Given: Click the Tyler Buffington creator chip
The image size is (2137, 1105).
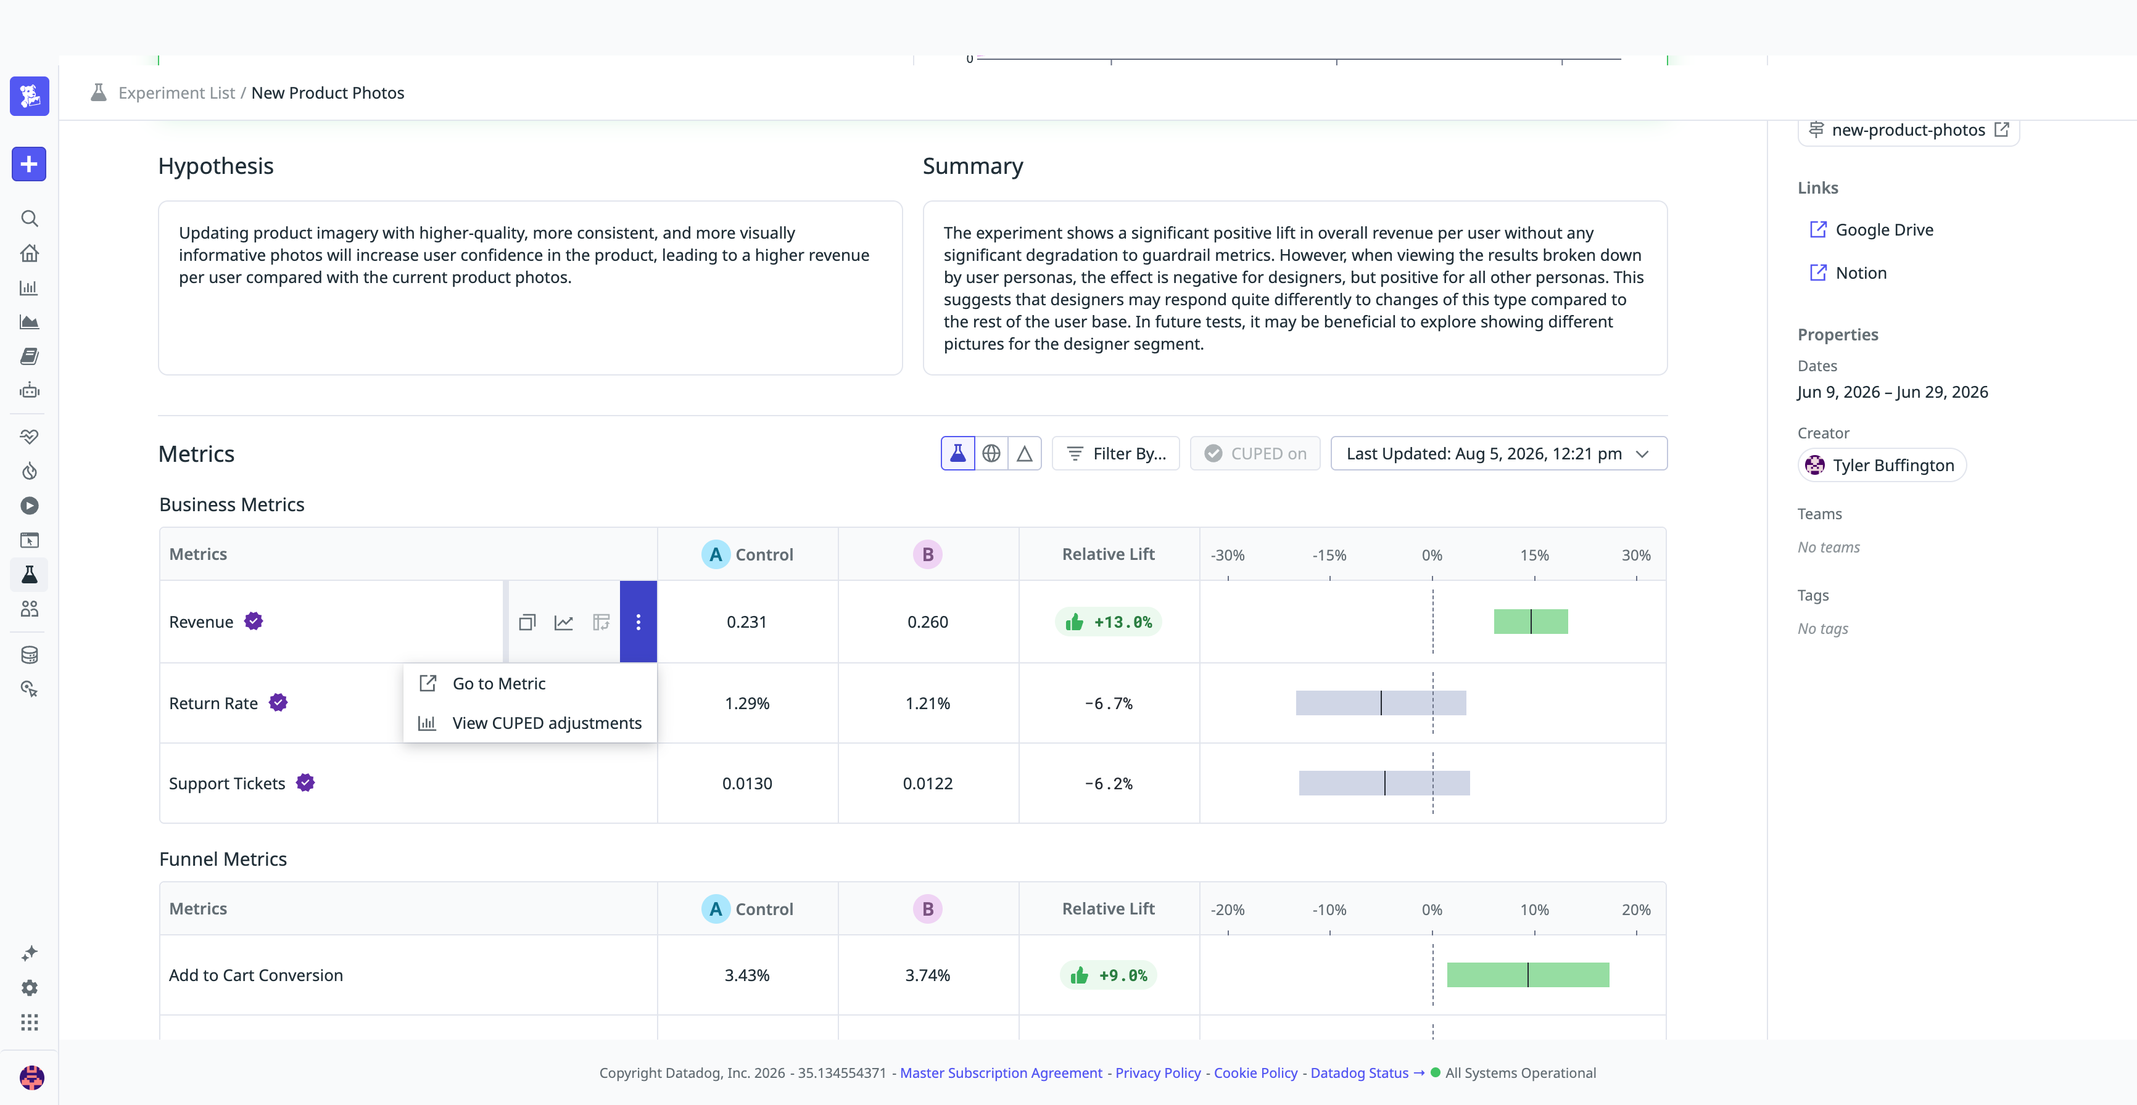Looking at the screenshot, I should [1882, 465].
